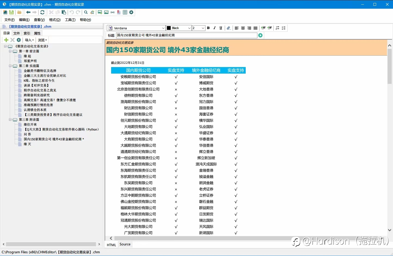Collapse the 第三章 附录篇 node
The height and width of the screenshot is (256, 393).
pos(10,120)
